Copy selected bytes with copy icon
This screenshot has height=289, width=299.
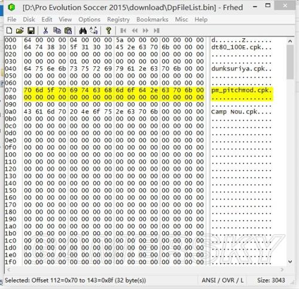[57, 30]
